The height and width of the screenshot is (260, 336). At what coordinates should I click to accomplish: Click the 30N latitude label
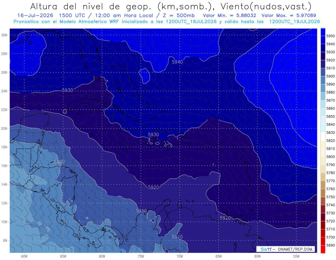click(x=4, y=35)
